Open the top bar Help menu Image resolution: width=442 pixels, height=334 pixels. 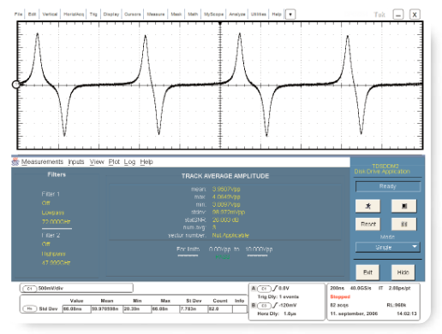click(x=277, y=15)
